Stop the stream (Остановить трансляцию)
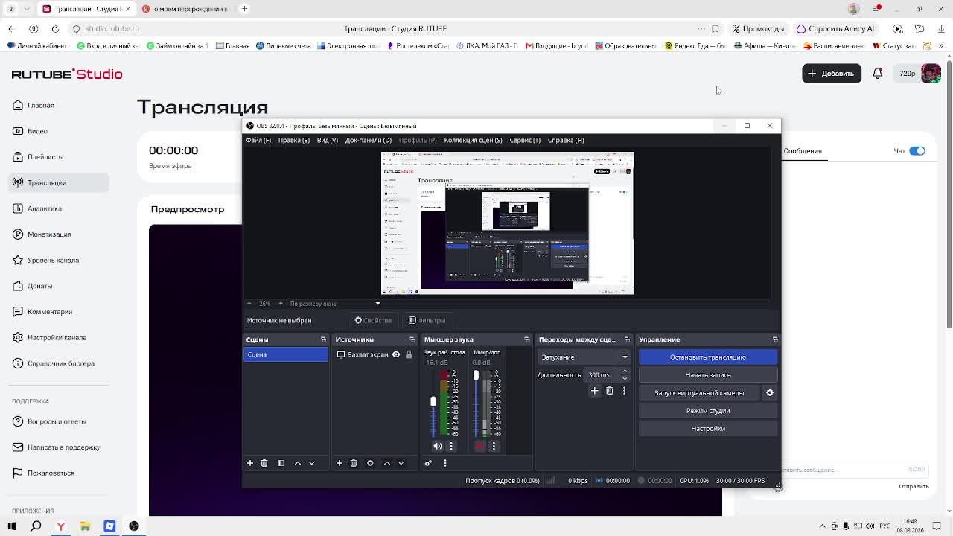953x536 pixels. coord(708,357)
